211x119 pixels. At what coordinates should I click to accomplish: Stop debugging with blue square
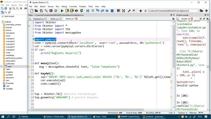pyautogui.click(x=112, y=11)
